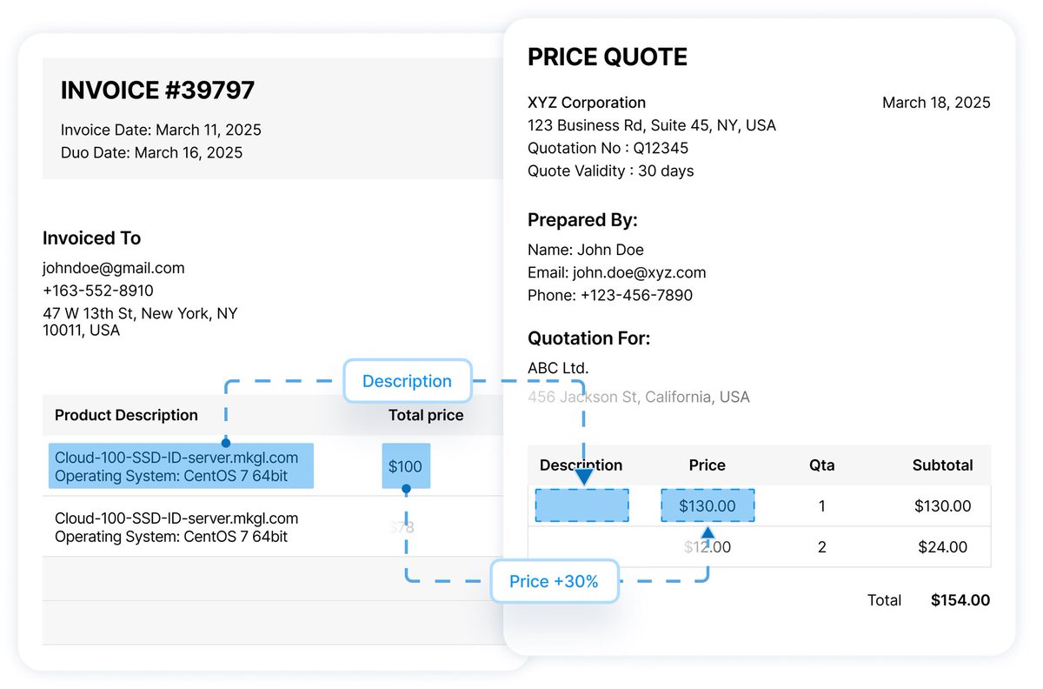
Task: Click the arrowhead pointing into Description cell
Action: [x=583, y=477]
